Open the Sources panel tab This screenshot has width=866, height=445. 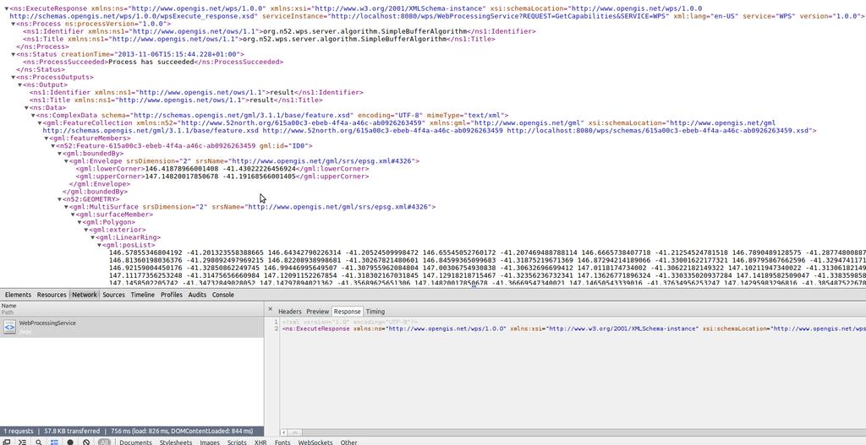tap(114, 295)
